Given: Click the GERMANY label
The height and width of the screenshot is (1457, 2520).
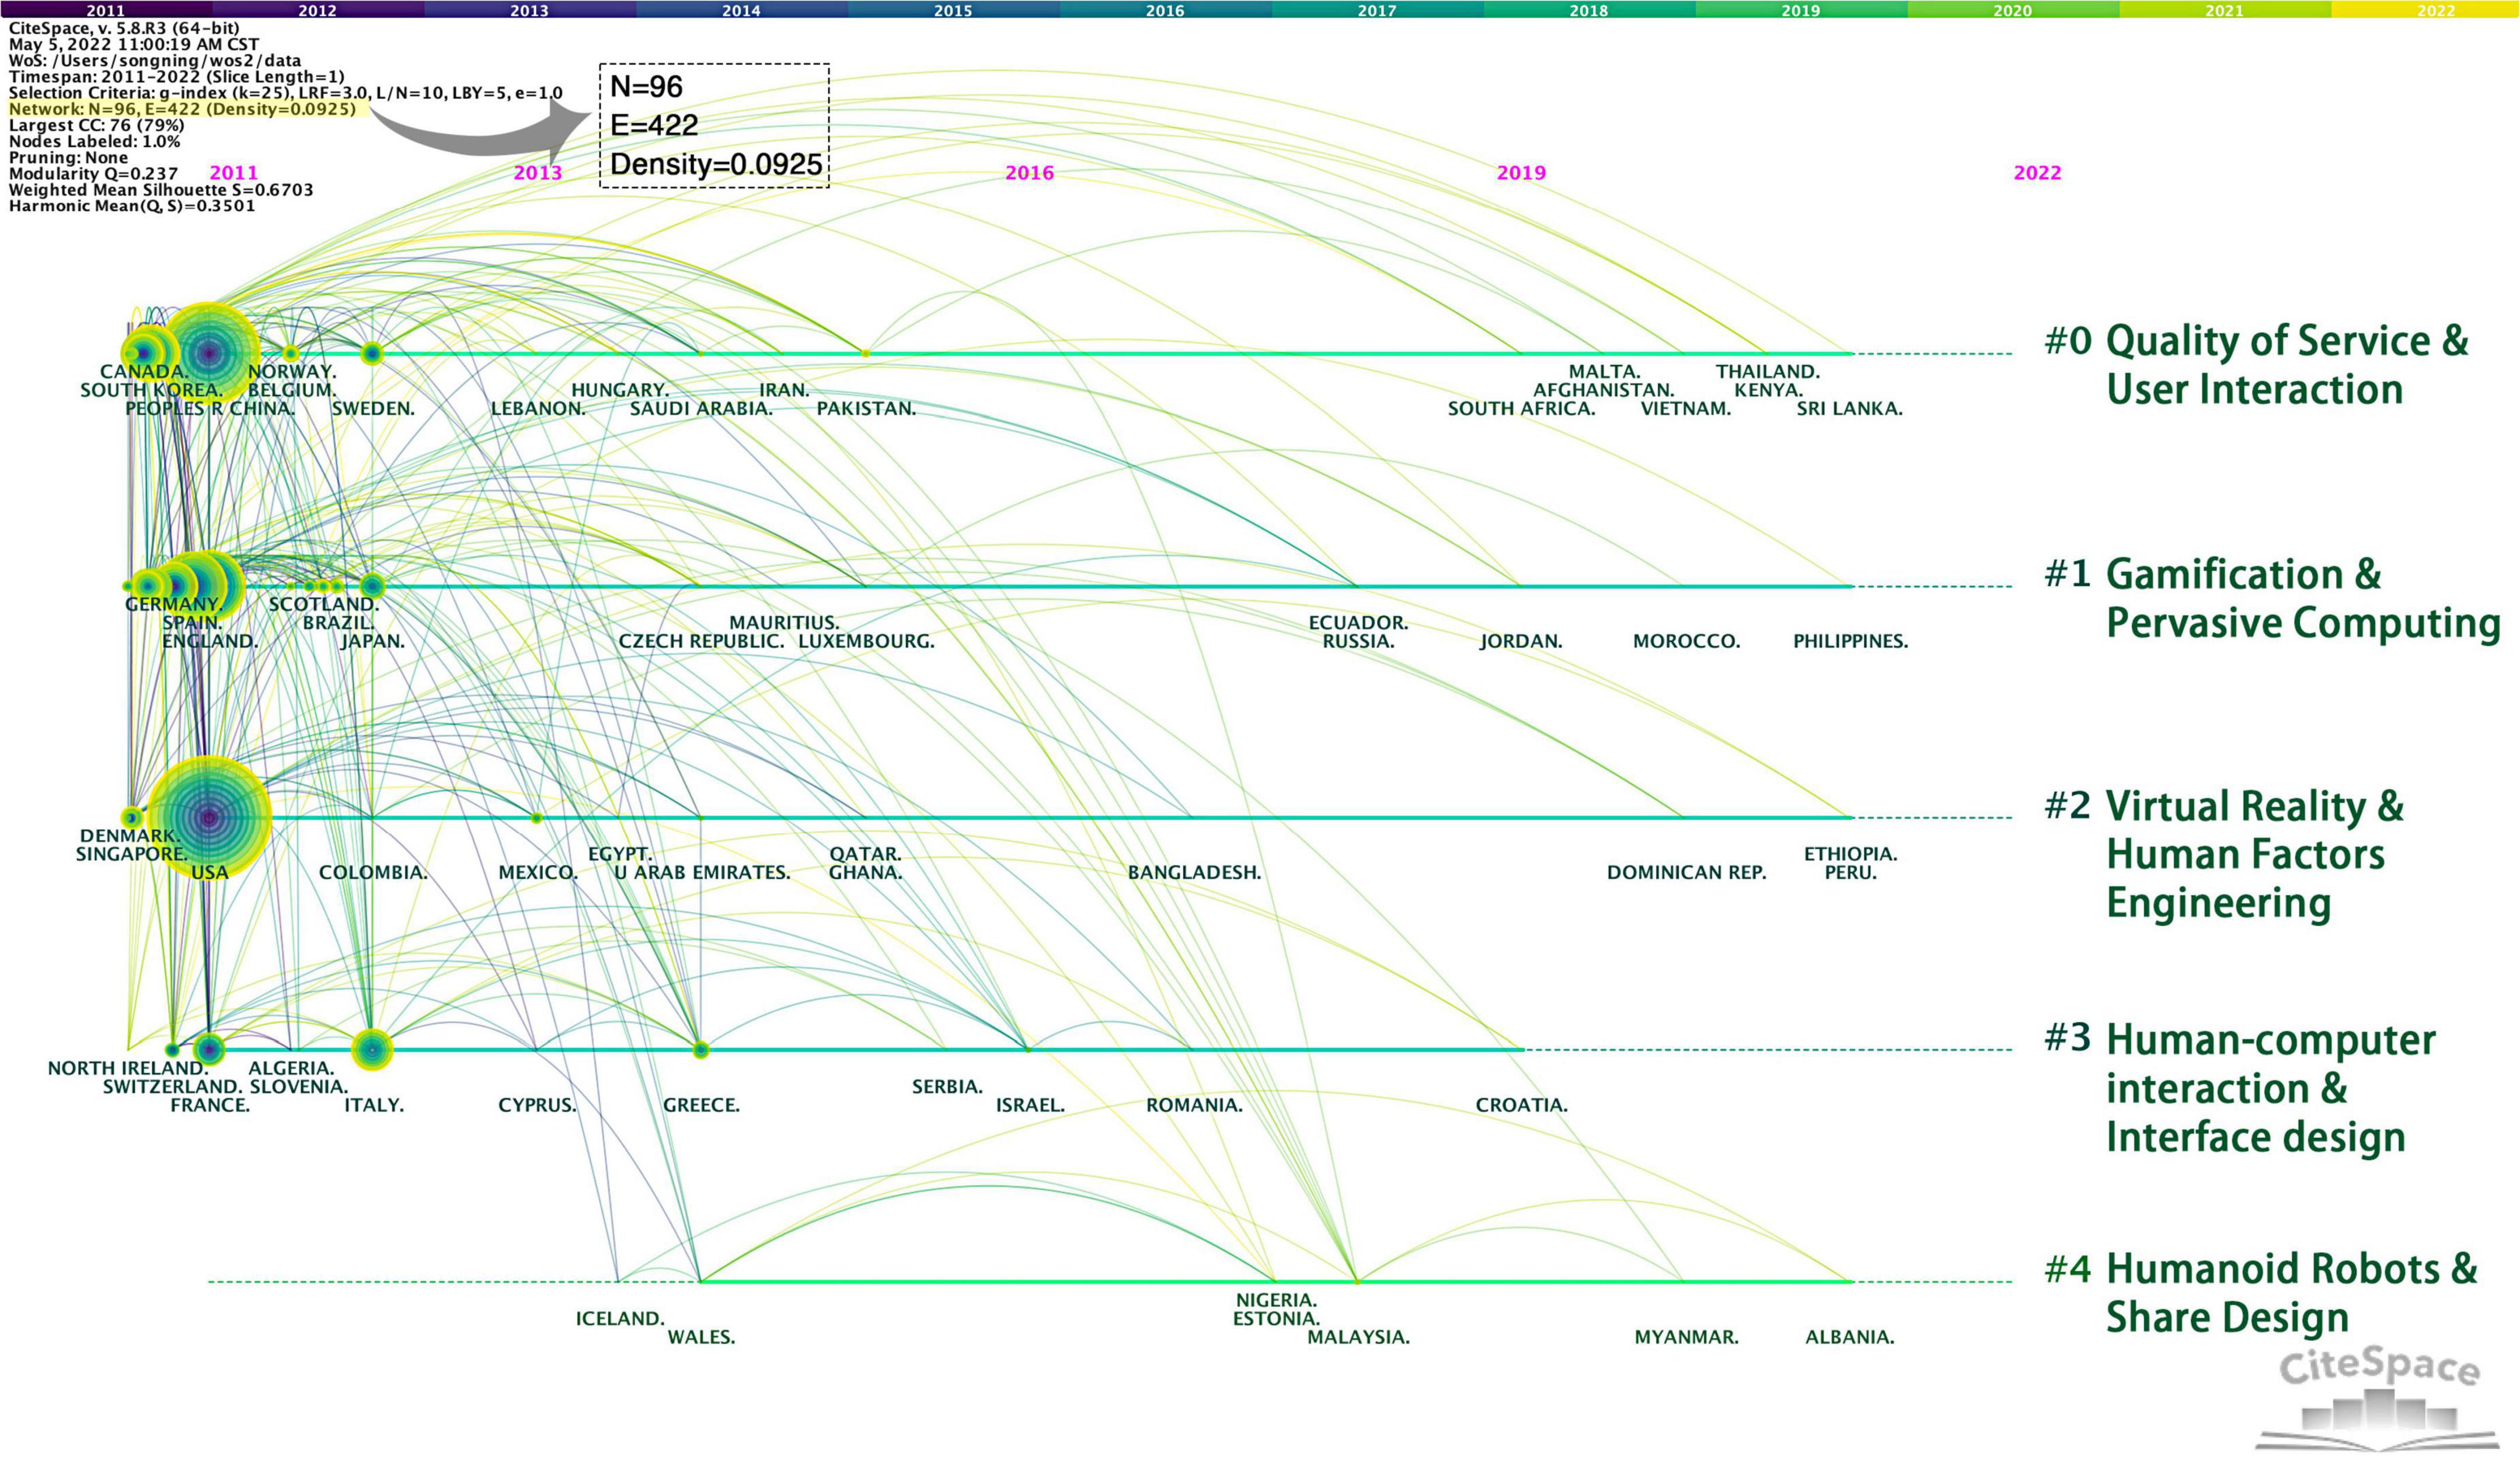Looking at the screenshot, I should tap(173, 605).
